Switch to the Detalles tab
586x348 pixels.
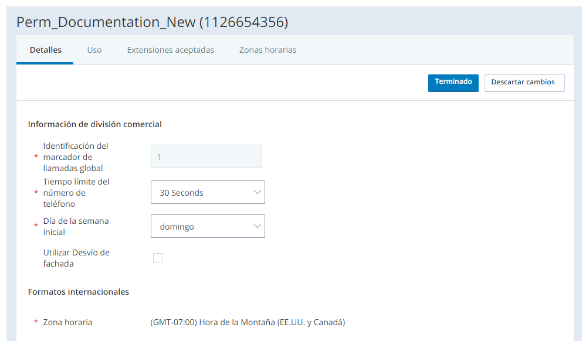point(45,50)
